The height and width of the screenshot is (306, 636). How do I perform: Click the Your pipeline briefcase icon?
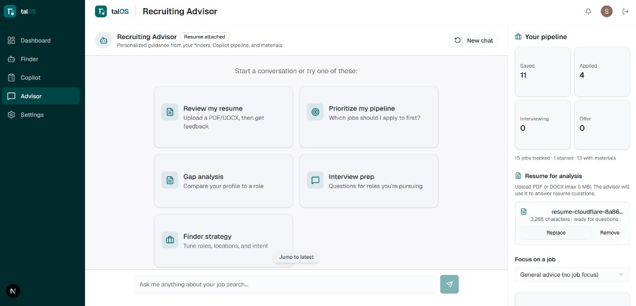pos(518,37)
